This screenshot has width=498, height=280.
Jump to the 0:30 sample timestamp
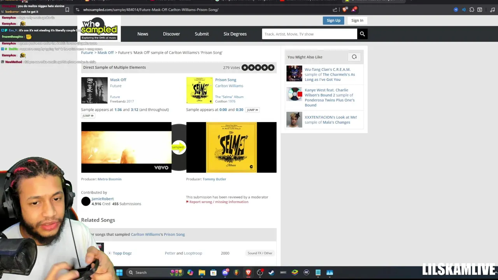[x=239, y=110]
